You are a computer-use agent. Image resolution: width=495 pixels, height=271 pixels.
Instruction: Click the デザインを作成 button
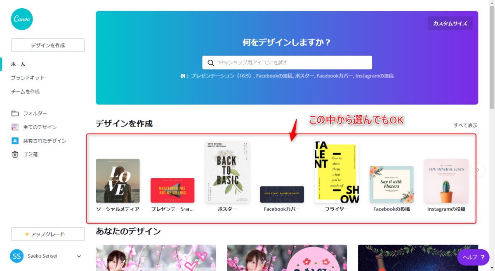48,45
